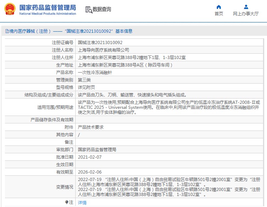Click attachment value 产品技术要求
This screenshot has width=267, height=207.
91,127
